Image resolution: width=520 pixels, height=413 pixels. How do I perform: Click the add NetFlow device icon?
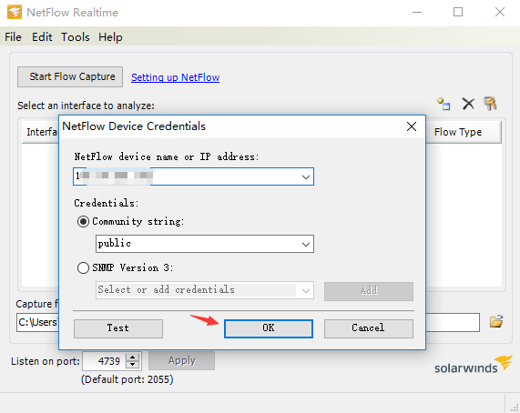[x=444, y=104]
